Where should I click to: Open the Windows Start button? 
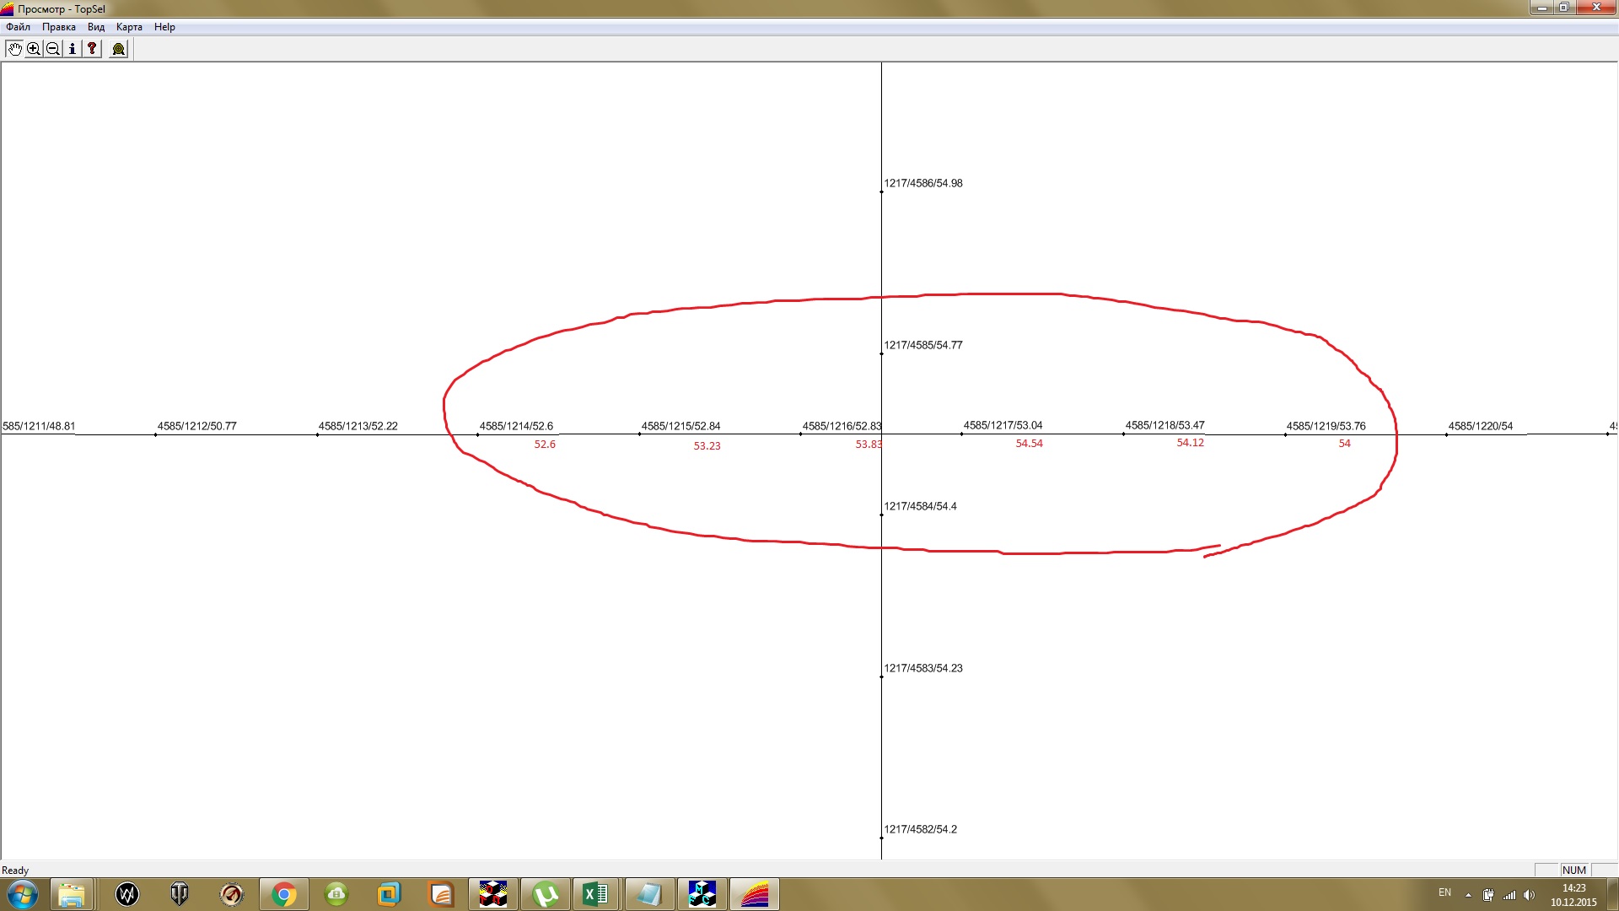click(x=23, y=894)
